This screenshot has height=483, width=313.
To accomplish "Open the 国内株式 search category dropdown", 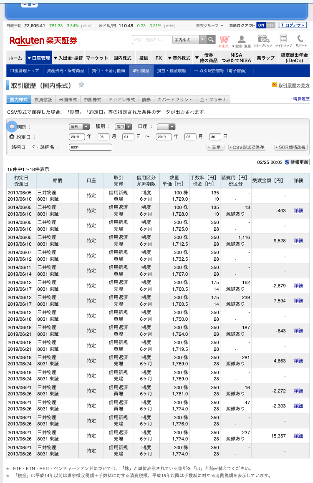I will click(x=189, y=40).
